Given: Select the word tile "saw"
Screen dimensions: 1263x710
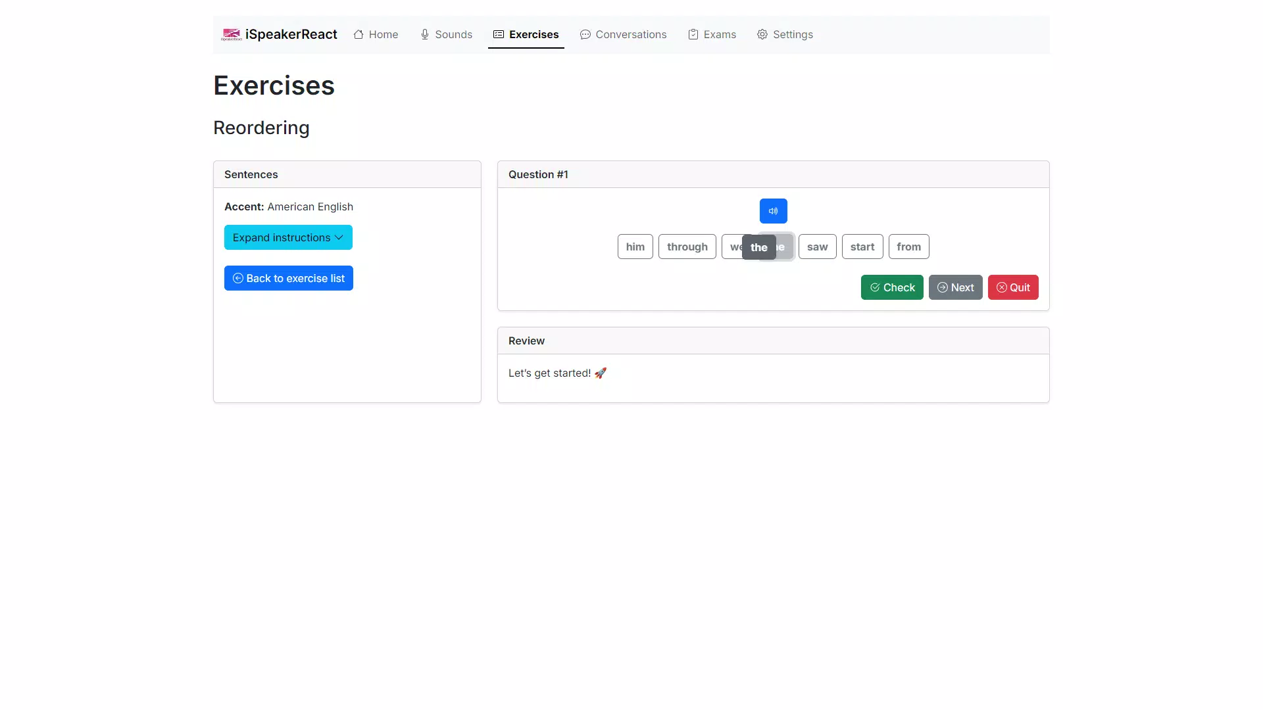Looking at the screenshot, I should click(x=818, y=247).
